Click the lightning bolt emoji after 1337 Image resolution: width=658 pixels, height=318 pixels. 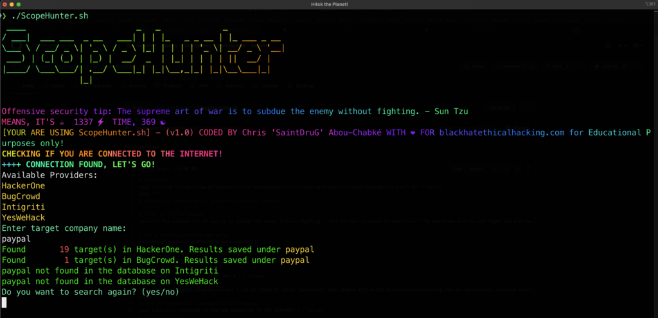point(100,122)
